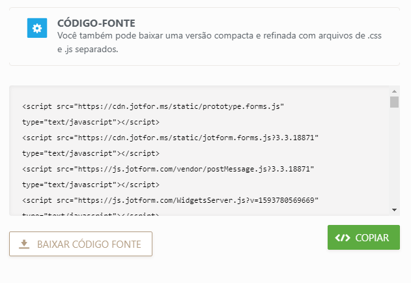Click the code brackets icon on COPIAR
This screenshot has height=283, width=411.
tap(343, 238)
